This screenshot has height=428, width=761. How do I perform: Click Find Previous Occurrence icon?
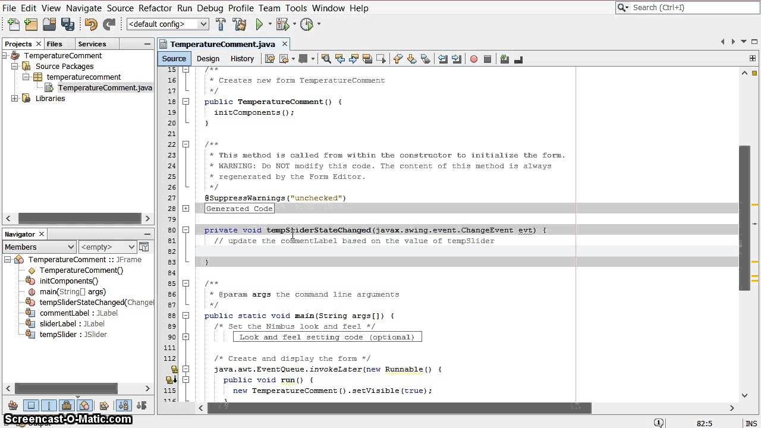point(340,59)
